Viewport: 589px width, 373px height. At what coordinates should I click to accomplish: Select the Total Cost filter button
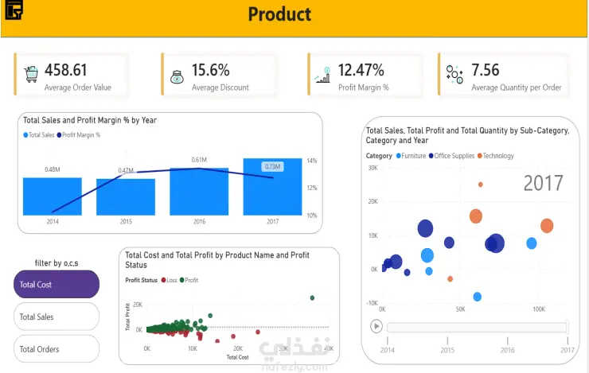point(57,285)
